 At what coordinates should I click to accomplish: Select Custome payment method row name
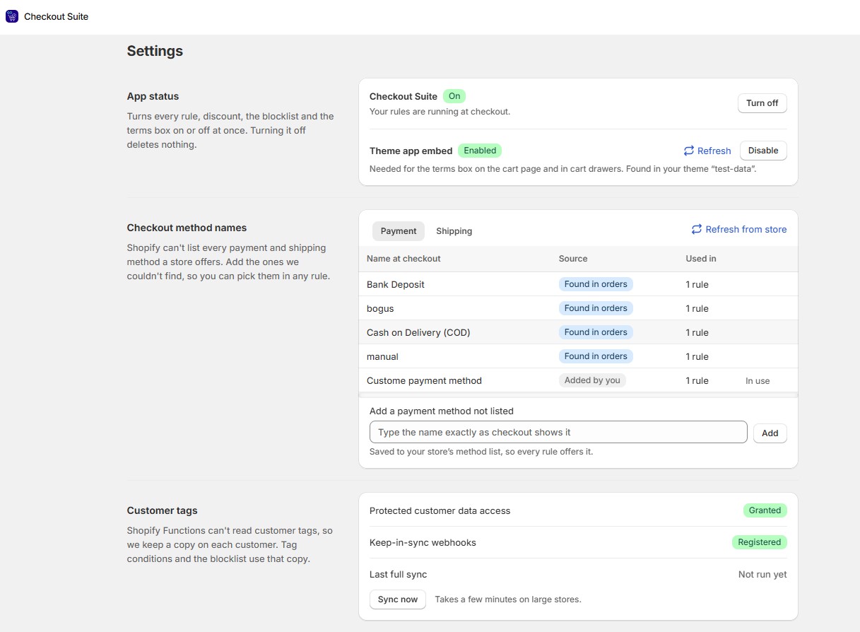tap(424, 380)
